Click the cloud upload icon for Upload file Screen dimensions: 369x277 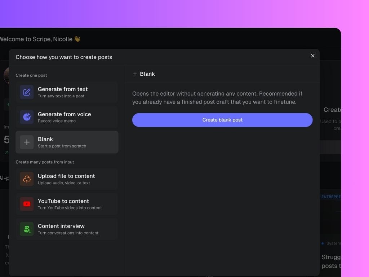pyautogui.click(x=27, y=179)
